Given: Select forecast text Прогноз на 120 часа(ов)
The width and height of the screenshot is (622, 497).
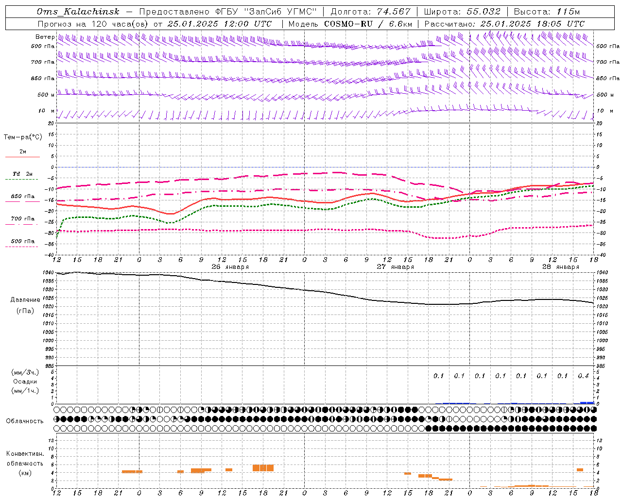Looking at the screenshot, I should [93, 24].
